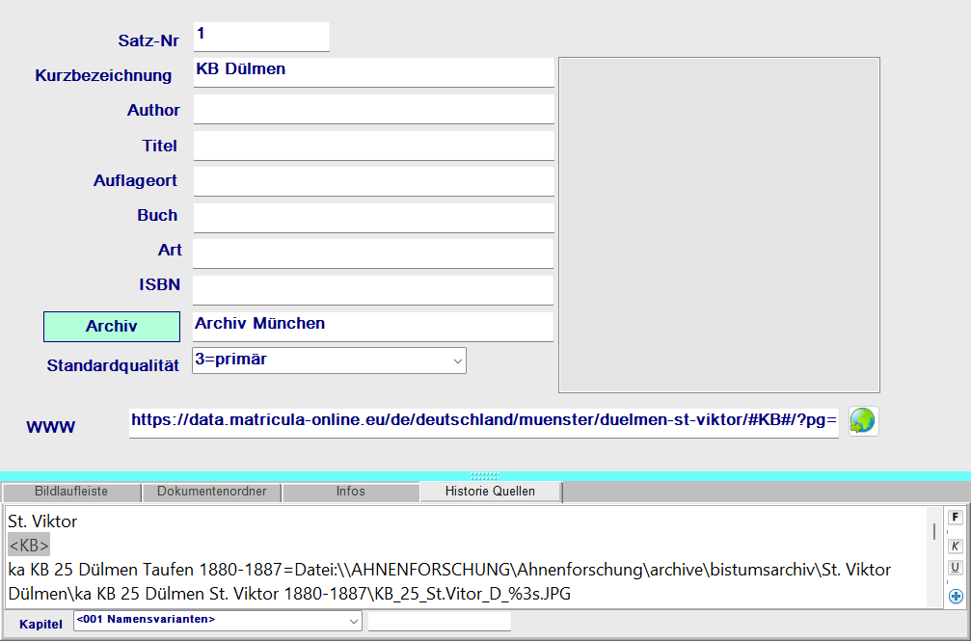Viewport: 971px width, 641px height.
Task: Toggle underline (U) text formatting
Action: pyautogui.click(x=956, y=568)
